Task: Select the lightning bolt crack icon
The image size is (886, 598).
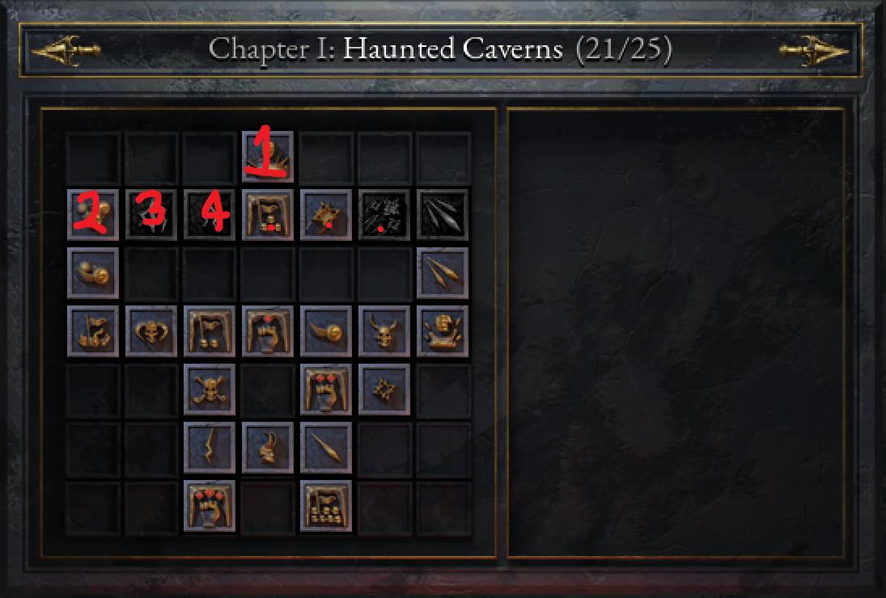Action: (x=210, y=448)
